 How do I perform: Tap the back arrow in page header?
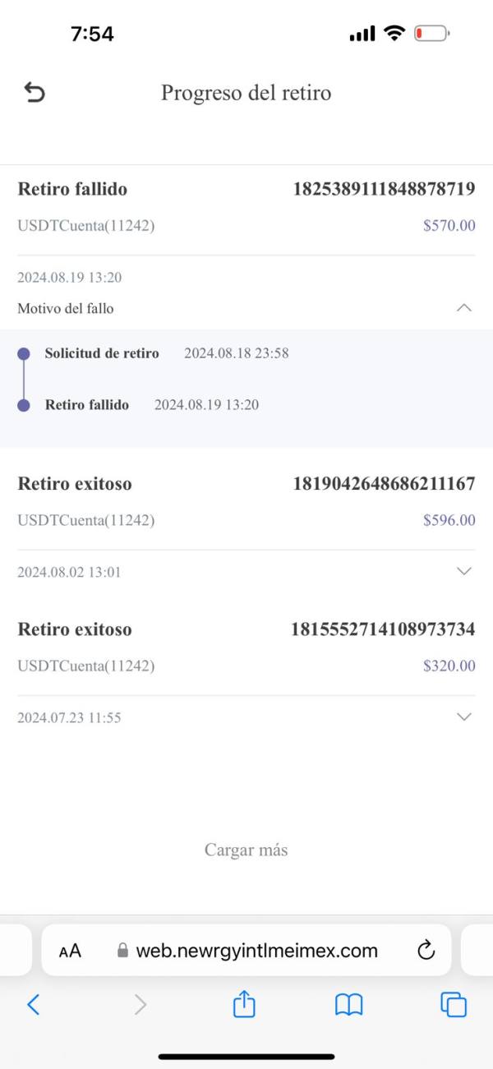tap(35, 93)
